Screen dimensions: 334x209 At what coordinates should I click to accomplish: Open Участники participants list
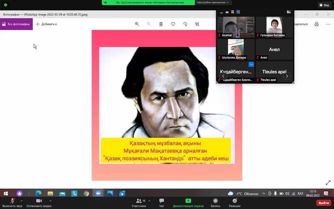tap(139, 203)
